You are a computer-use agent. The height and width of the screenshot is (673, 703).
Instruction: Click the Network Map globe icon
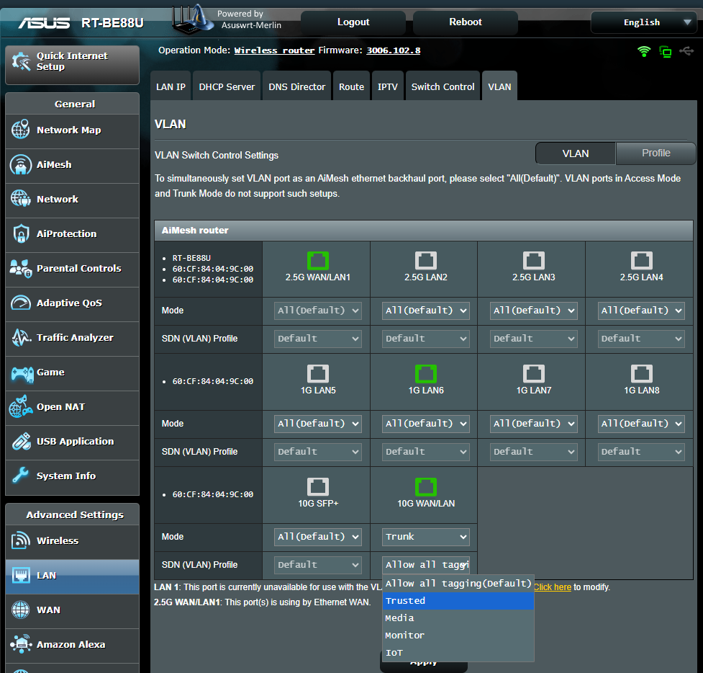point(21,130)
